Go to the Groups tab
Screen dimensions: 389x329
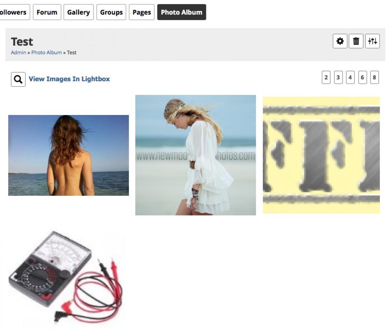point(111,12)
